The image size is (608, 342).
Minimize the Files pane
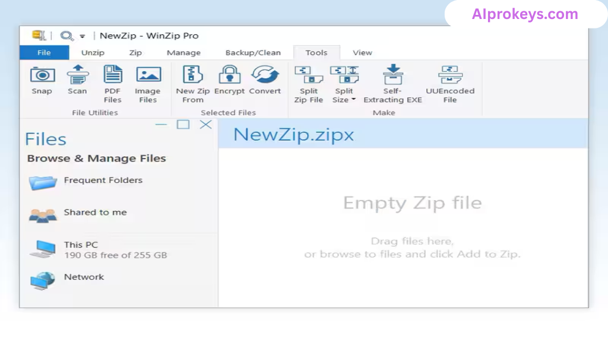(x=161, y=125)
